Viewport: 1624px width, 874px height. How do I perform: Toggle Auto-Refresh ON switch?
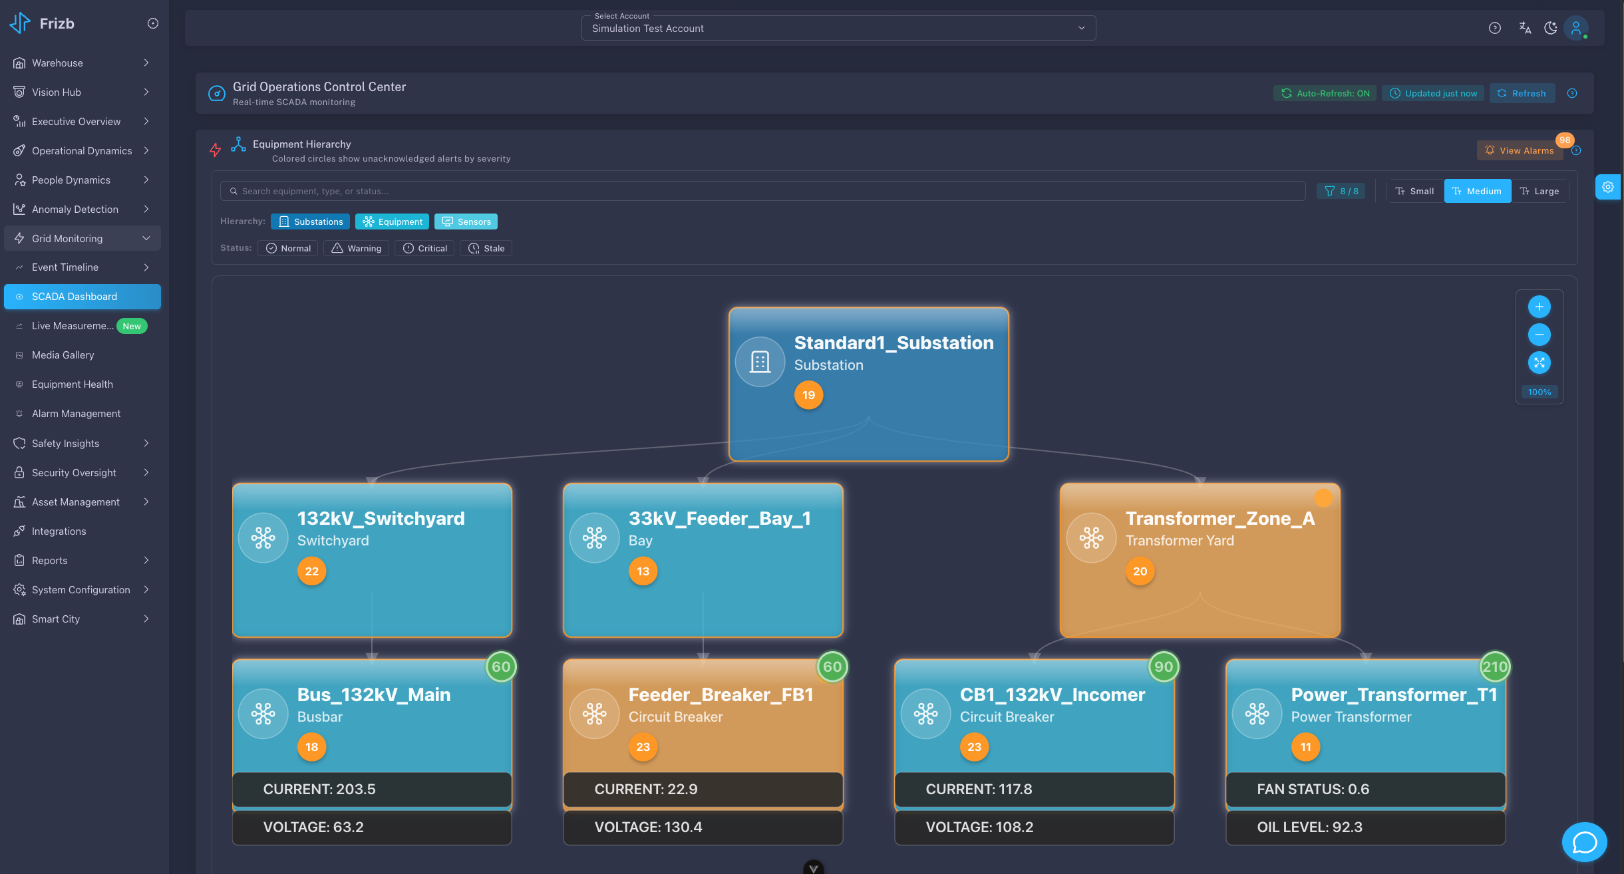[x=1325, y=93]
